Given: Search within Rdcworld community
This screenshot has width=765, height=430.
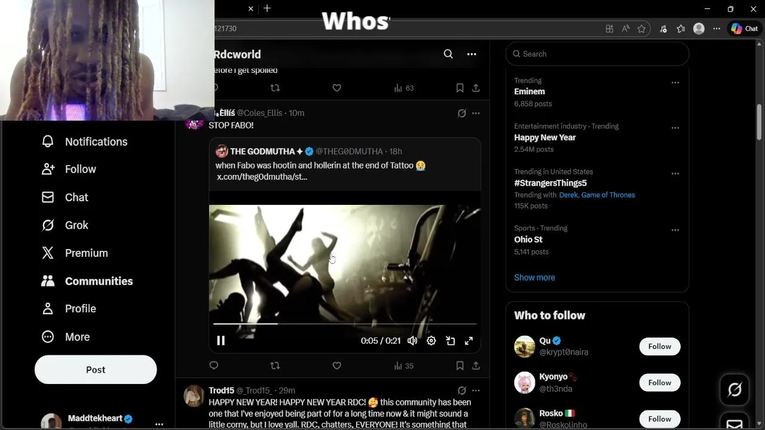Looking at the screenshot, I should (x=448, y=54).
